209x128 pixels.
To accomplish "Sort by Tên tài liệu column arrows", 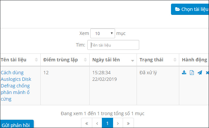I will tap(36, 60).
